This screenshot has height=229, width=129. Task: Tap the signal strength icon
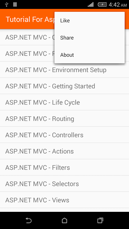point(91,5)
